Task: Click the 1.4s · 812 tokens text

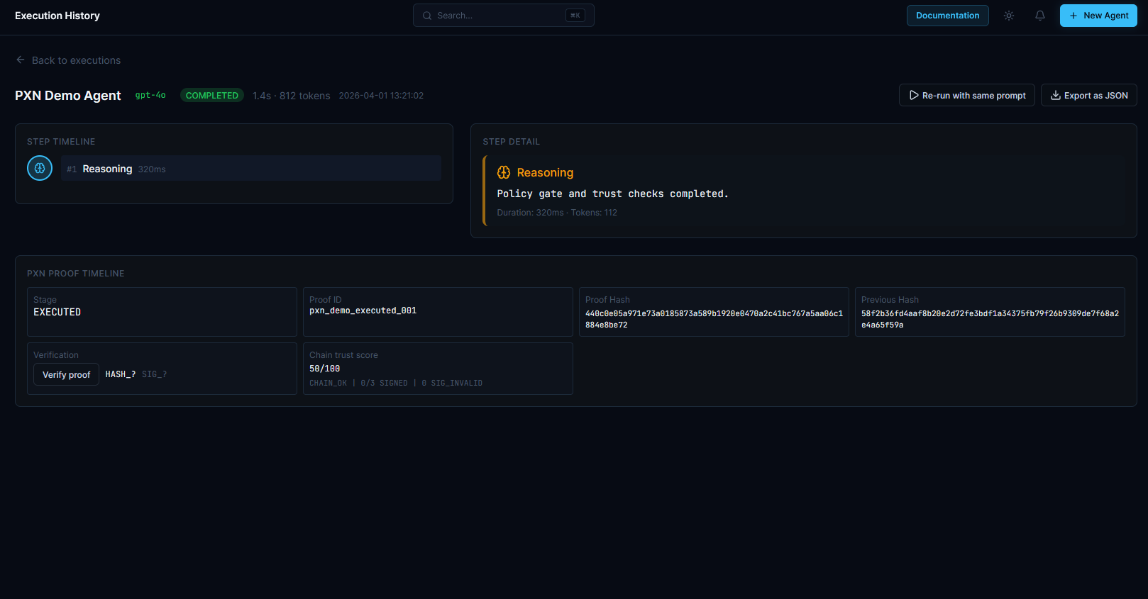Action: point(292,96)
